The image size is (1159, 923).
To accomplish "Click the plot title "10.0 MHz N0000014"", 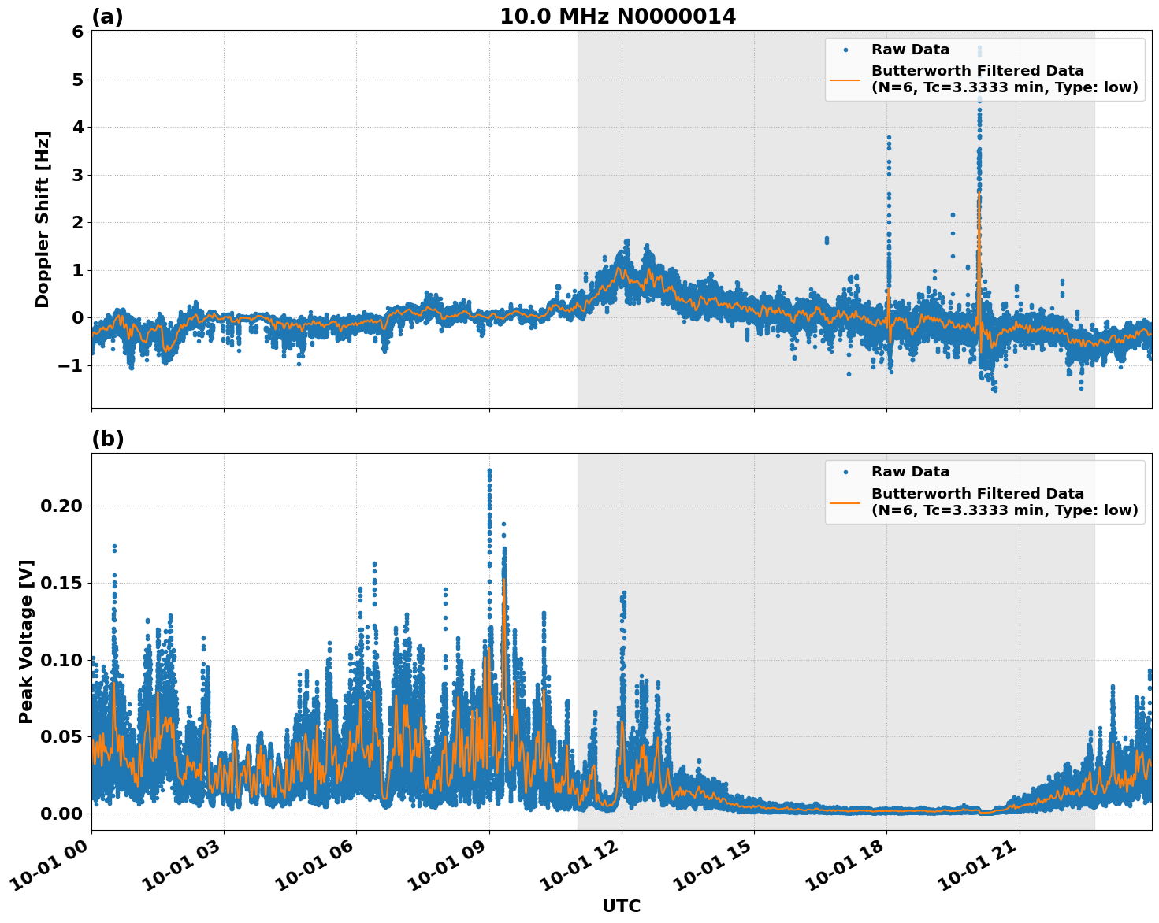I will point(618,17).
